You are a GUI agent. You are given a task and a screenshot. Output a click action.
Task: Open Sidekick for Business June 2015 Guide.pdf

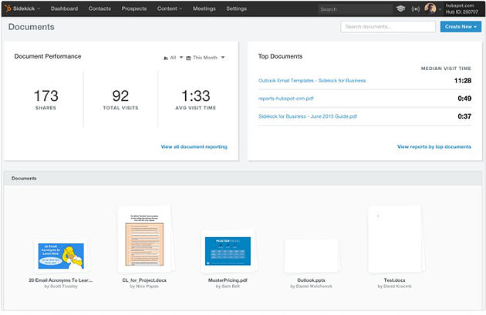(308, 116)
